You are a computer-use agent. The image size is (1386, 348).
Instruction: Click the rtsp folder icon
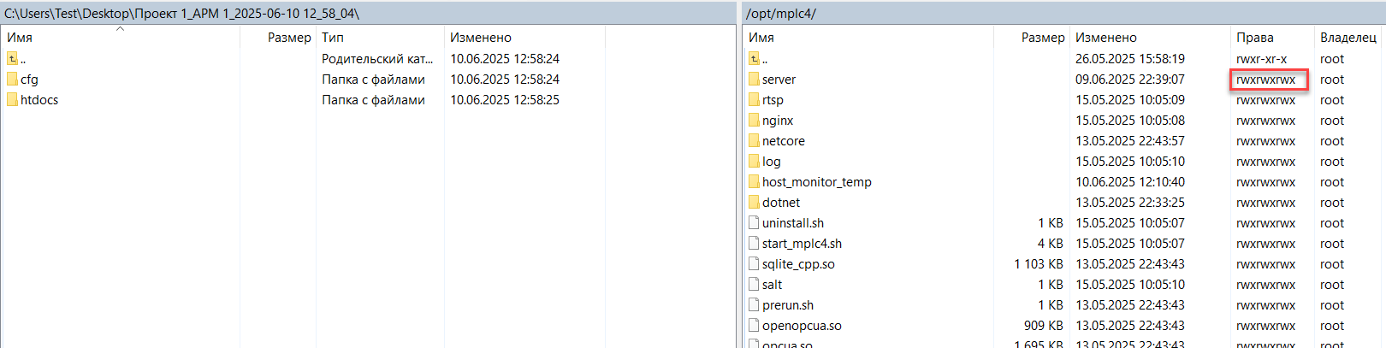(754, 99)
